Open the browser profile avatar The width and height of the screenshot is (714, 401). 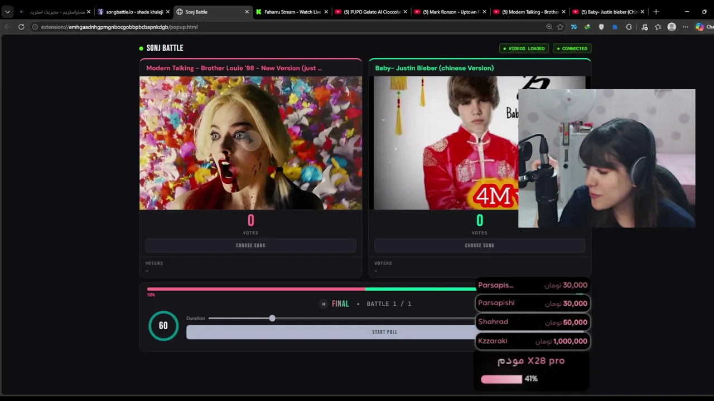coord(672,27)
